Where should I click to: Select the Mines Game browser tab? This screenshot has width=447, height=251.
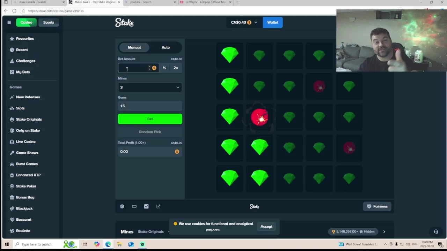coord(94,2)
